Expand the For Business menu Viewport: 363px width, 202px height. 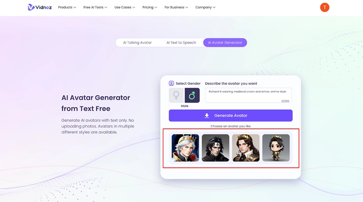pos(176,7)
